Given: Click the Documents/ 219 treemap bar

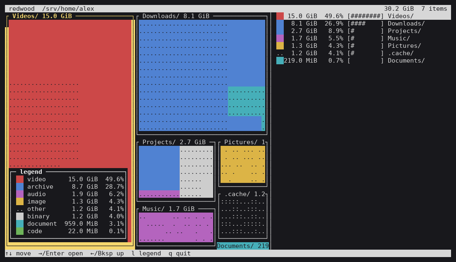Looking at the screenshot, I should click(x=243, y=246).
